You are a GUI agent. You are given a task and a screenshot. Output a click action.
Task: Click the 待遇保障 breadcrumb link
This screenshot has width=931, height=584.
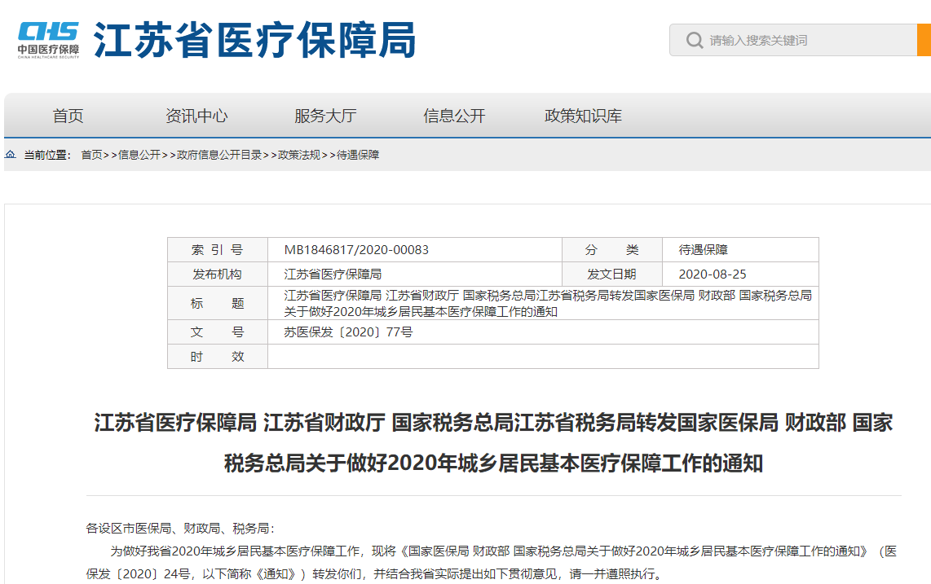358,155
